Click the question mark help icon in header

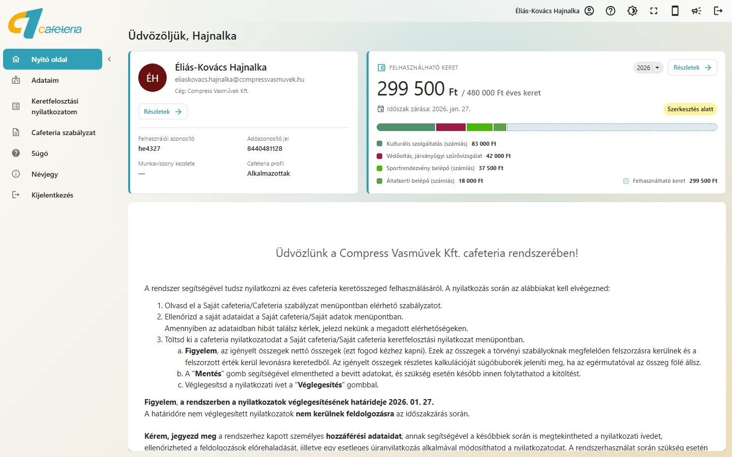click(x=611, y=11)
